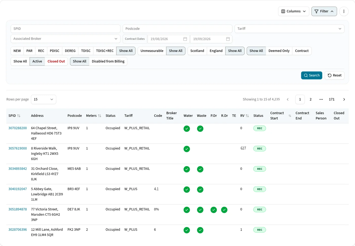Viewport: 355px width, 246px height.
Task: Select Disabled from Billing filter
Action: 108,62
